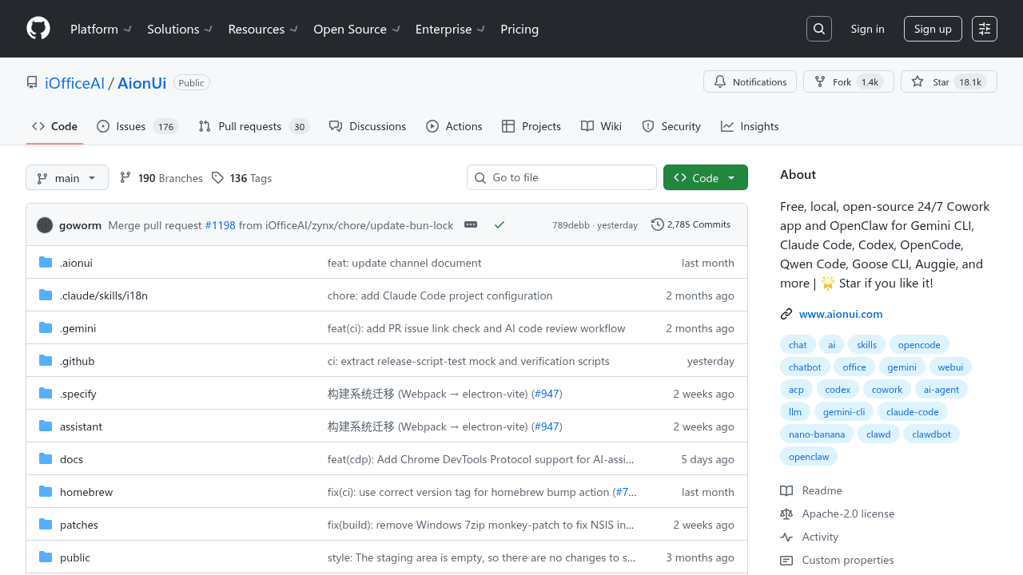This screenshot has width=1023, height=575.
Task: Click the Readme book icon in the sidebar
Action: [787, 490]
